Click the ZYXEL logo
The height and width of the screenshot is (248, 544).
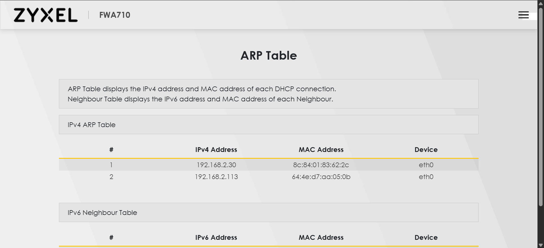tap(46, 15)
